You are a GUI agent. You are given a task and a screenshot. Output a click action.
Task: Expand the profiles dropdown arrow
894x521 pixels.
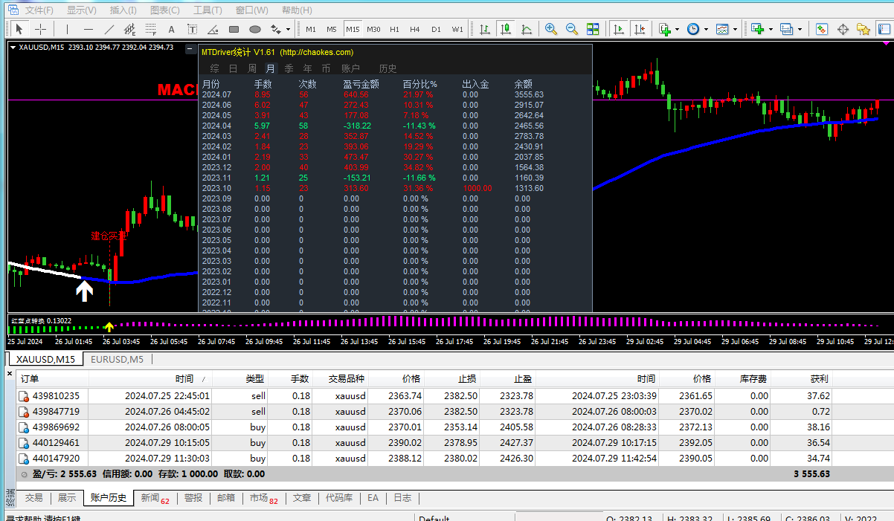click(x=800, y=30)
